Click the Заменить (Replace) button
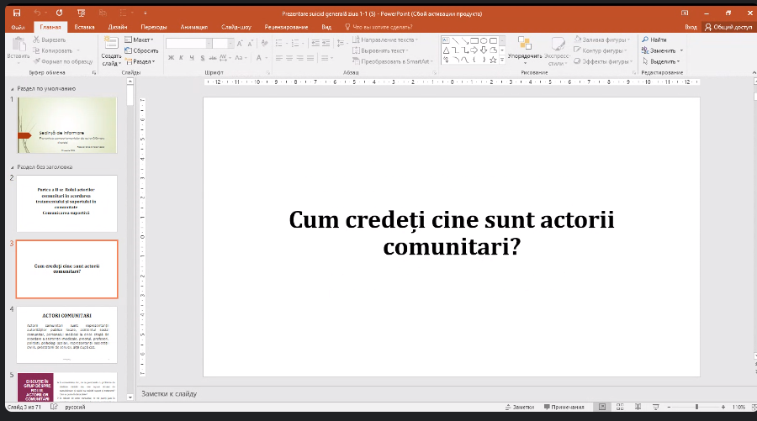Viewport: 757px width, 421px height. pos(661,50)
